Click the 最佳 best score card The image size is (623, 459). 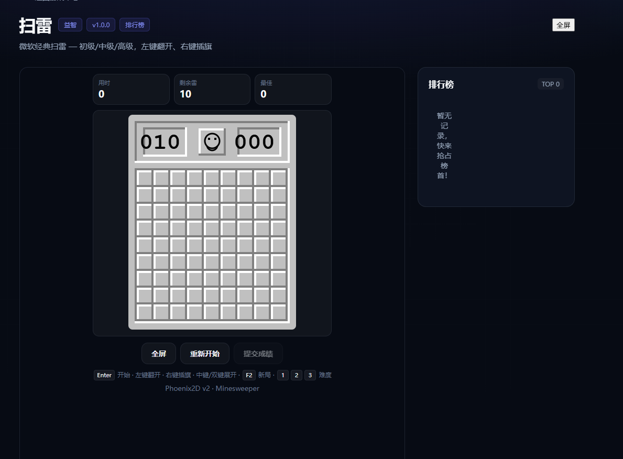coord(293,89)
